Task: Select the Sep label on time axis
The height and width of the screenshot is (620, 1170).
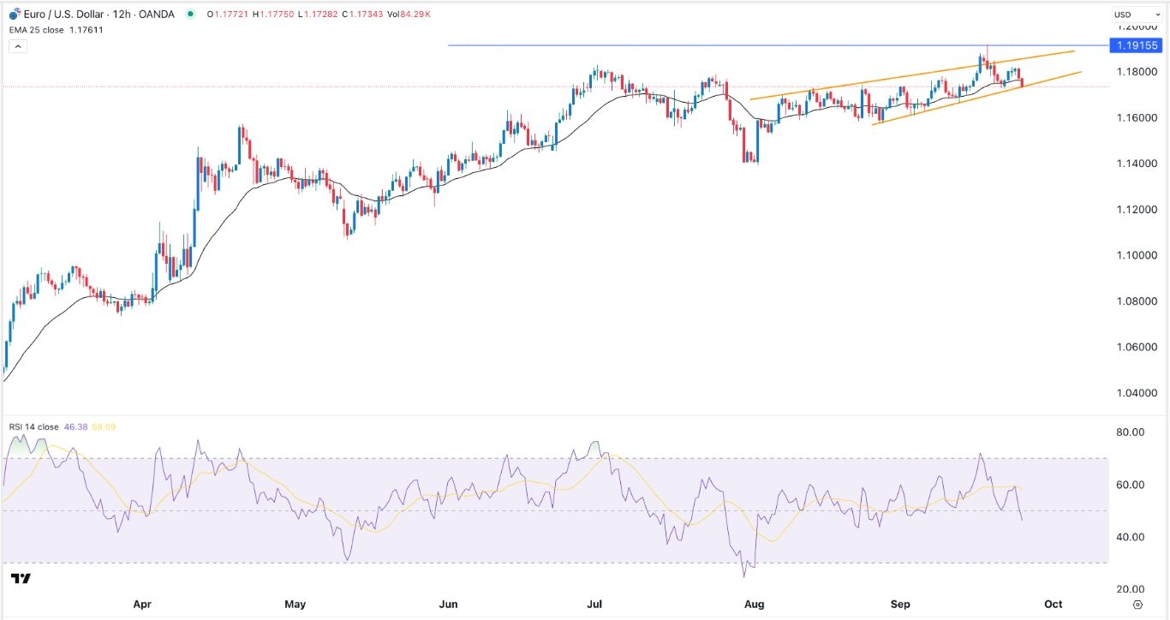Action: click(x=899, y=604)
